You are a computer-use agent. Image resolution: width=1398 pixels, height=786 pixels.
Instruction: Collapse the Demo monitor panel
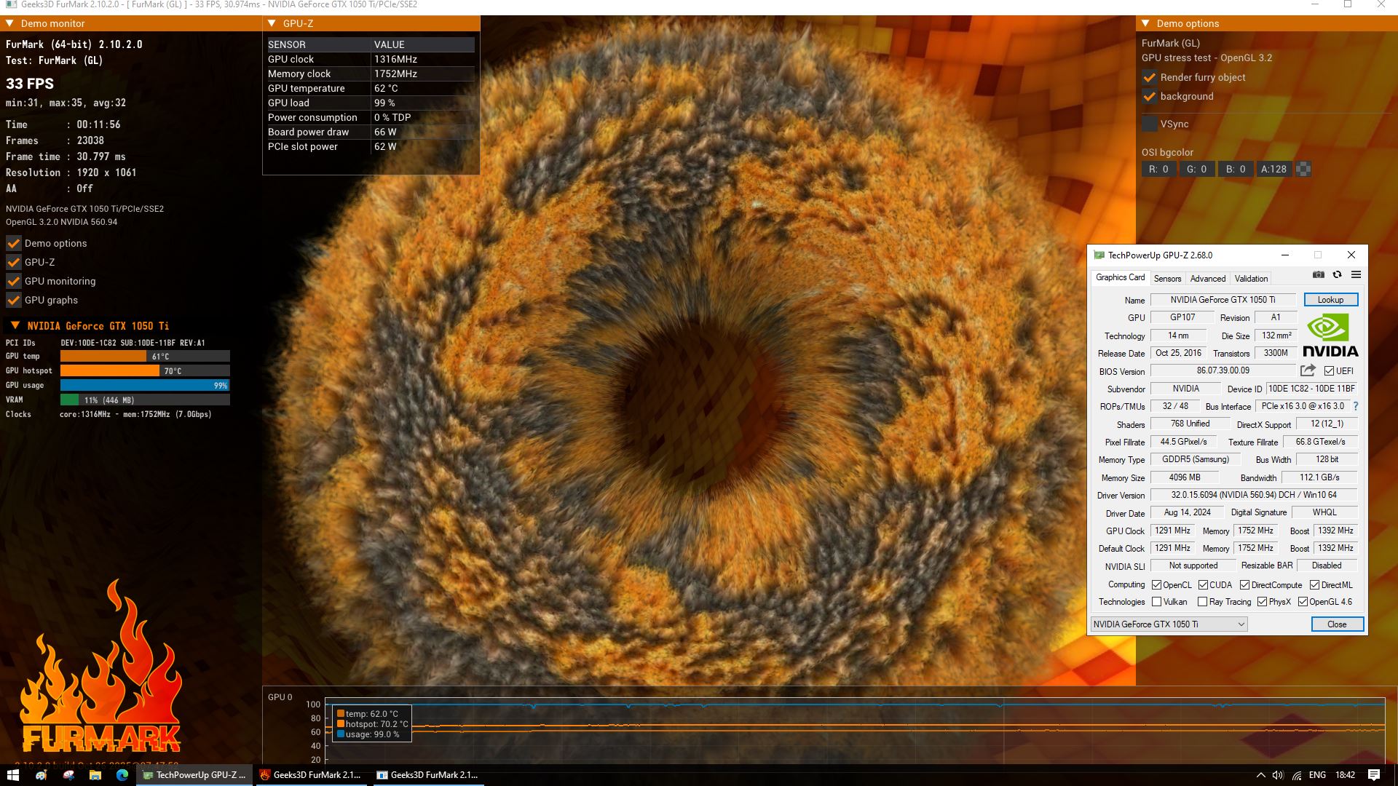pos(10,23)
